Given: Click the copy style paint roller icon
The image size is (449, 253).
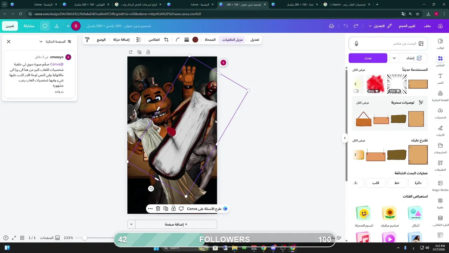Looking at the screenshot, I should click(x=87, y=40).
